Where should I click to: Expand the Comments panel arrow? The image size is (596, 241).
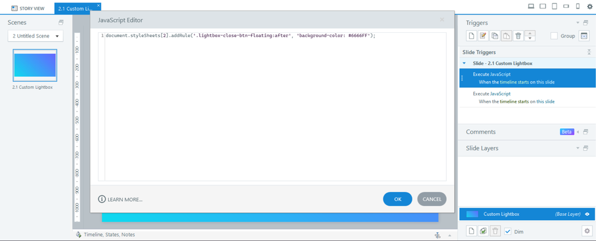coord(578,132)
